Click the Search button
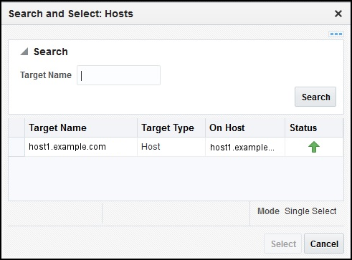 tap(315, 97)
